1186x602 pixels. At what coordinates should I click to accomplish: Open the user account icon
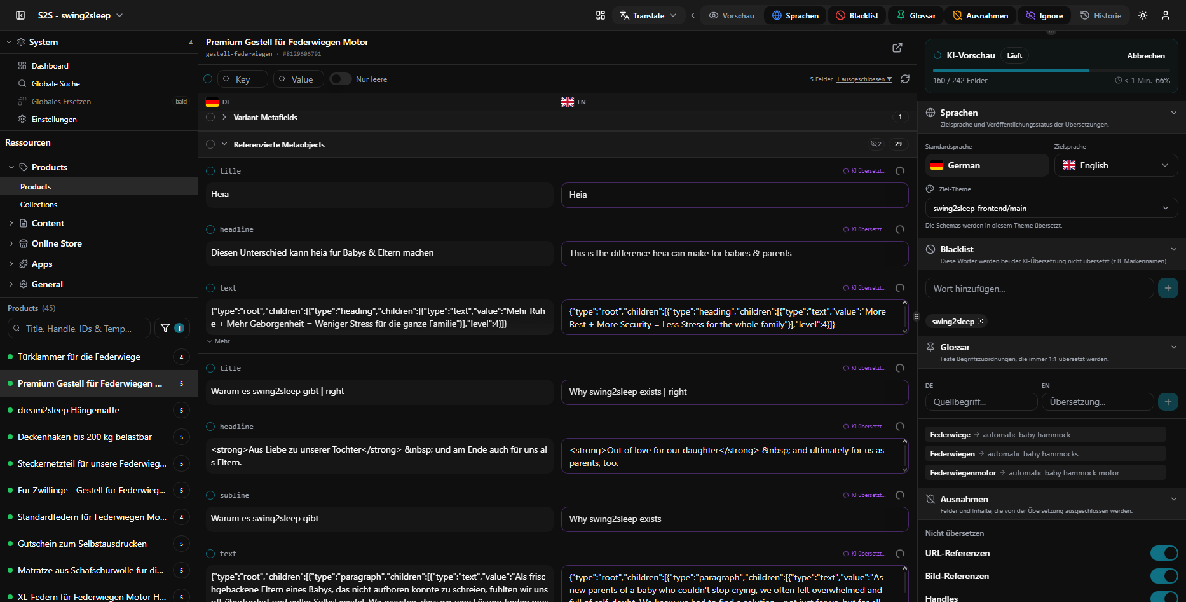tap(1166, 15)
